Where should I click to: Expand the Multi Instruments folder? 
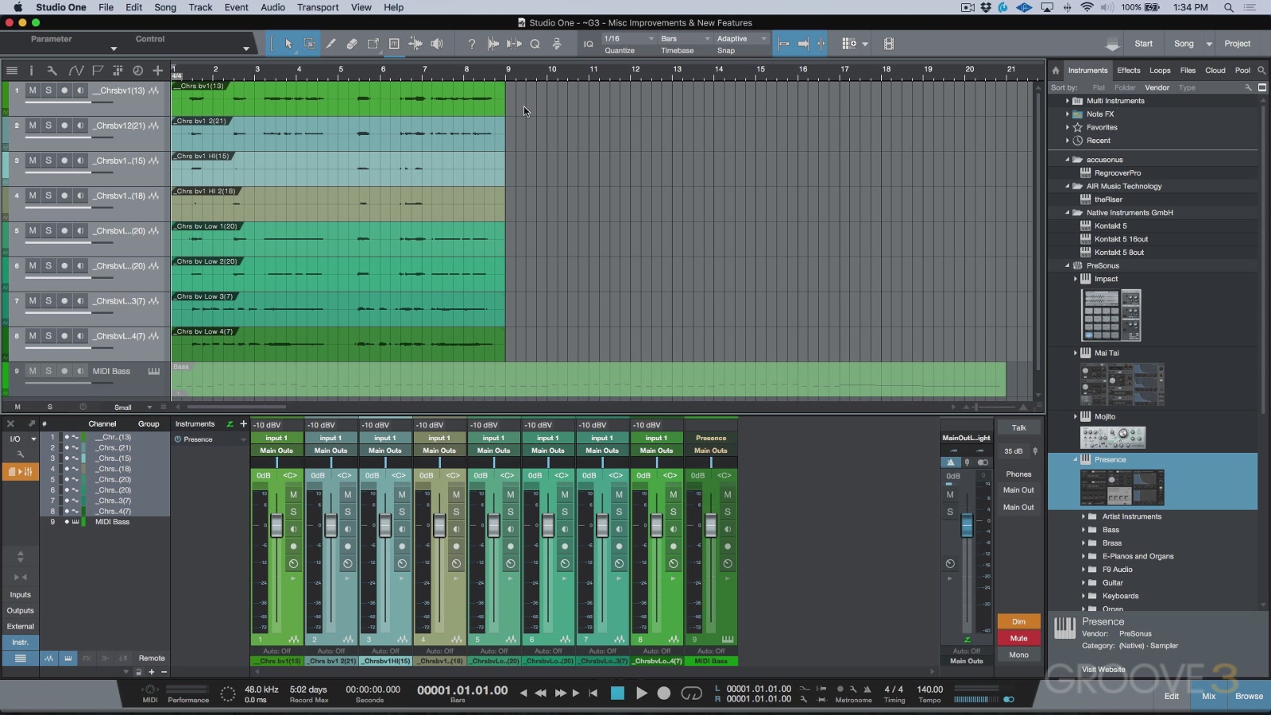coord(1067,101)
